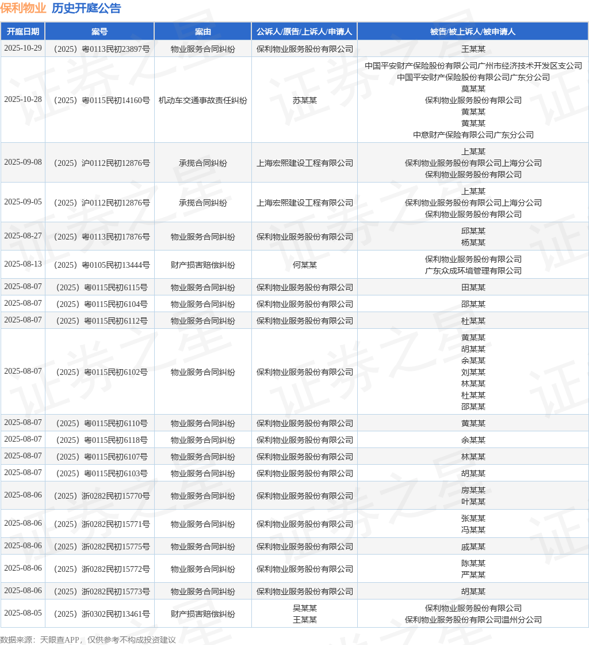The width and height of the screenshot is (589, 645).
Task: Click plaintiff 苏某某
Action: pos(305,100)
